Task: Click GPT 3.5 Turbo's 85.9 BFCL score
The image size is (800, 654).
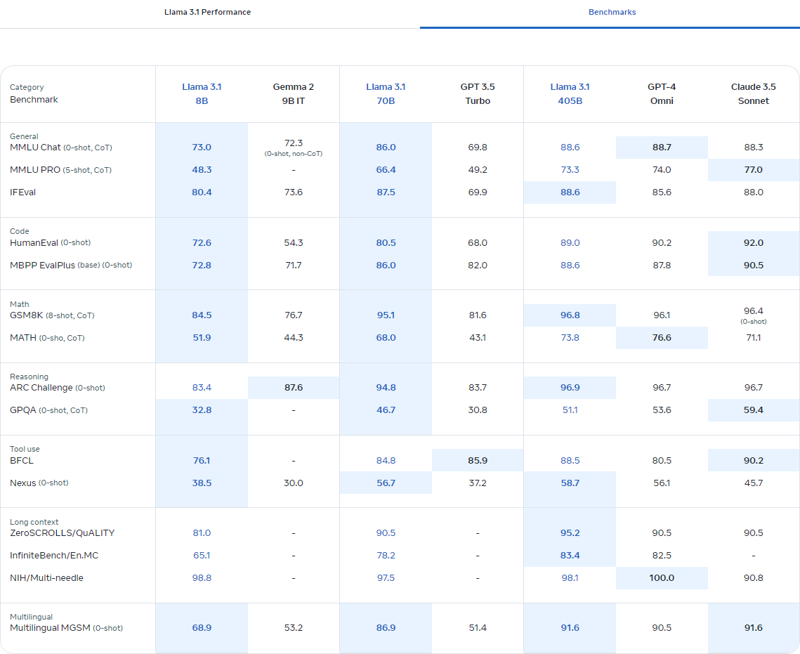Action: coord(478,461)
